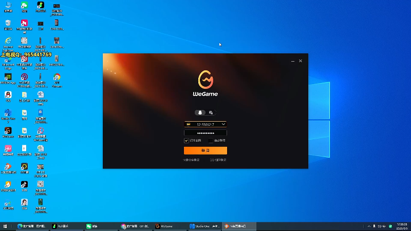
Task: Open the Windows Start menu
Action: coord(5,226)
